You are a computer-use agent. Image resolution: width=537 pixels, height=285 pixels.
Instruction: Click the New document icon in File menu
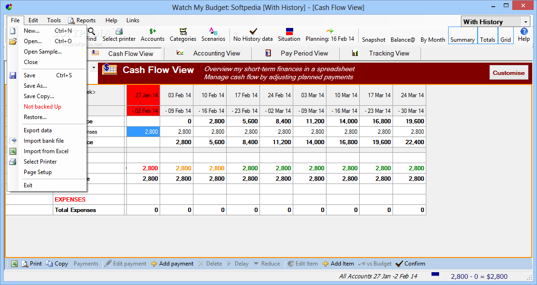pyautogui.click(x=13, y=31)
